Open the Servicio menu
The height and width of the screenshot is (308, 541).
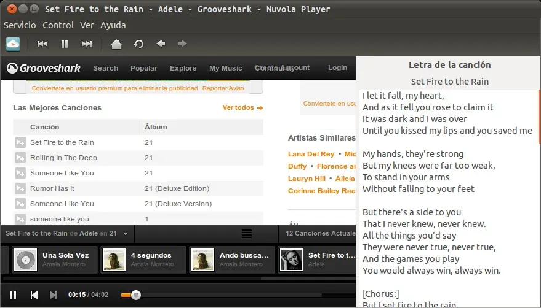20,25
